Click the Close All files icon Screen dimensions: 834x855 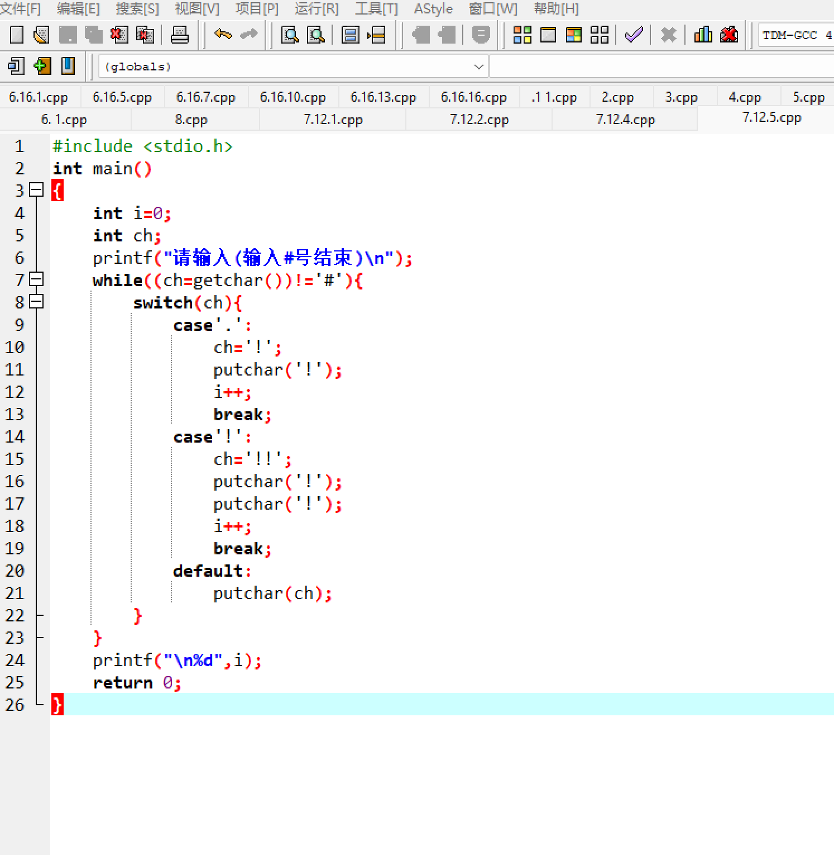(145, 35)
